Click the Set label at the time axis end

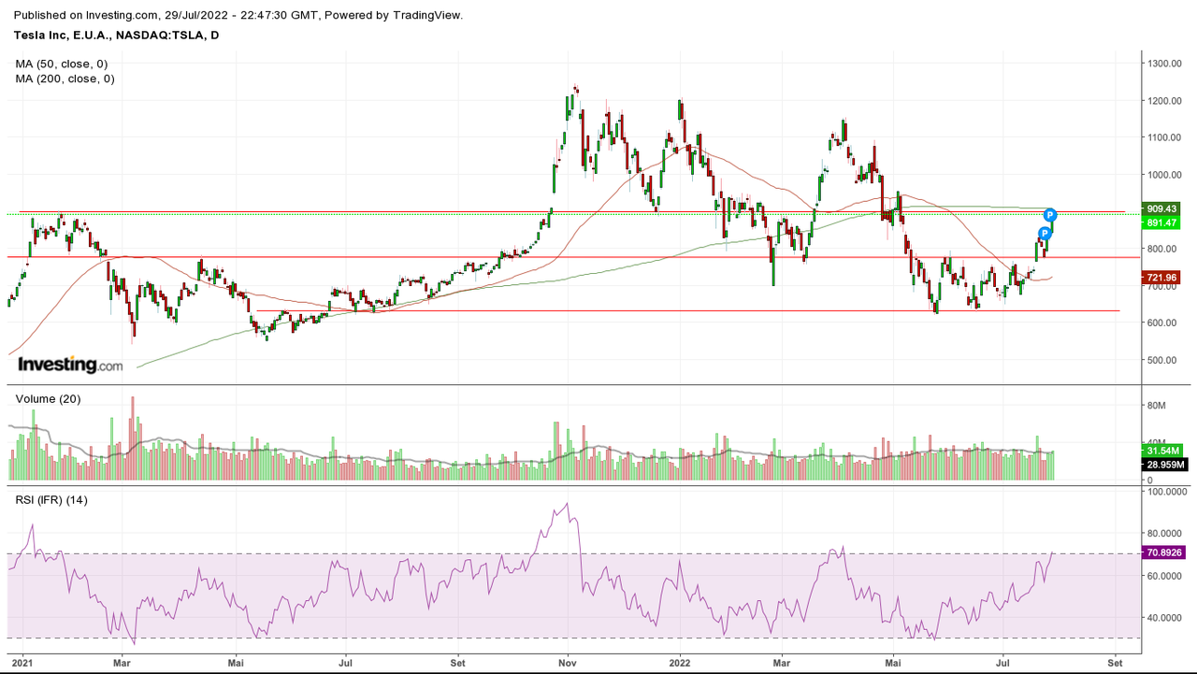point(1116,662)
